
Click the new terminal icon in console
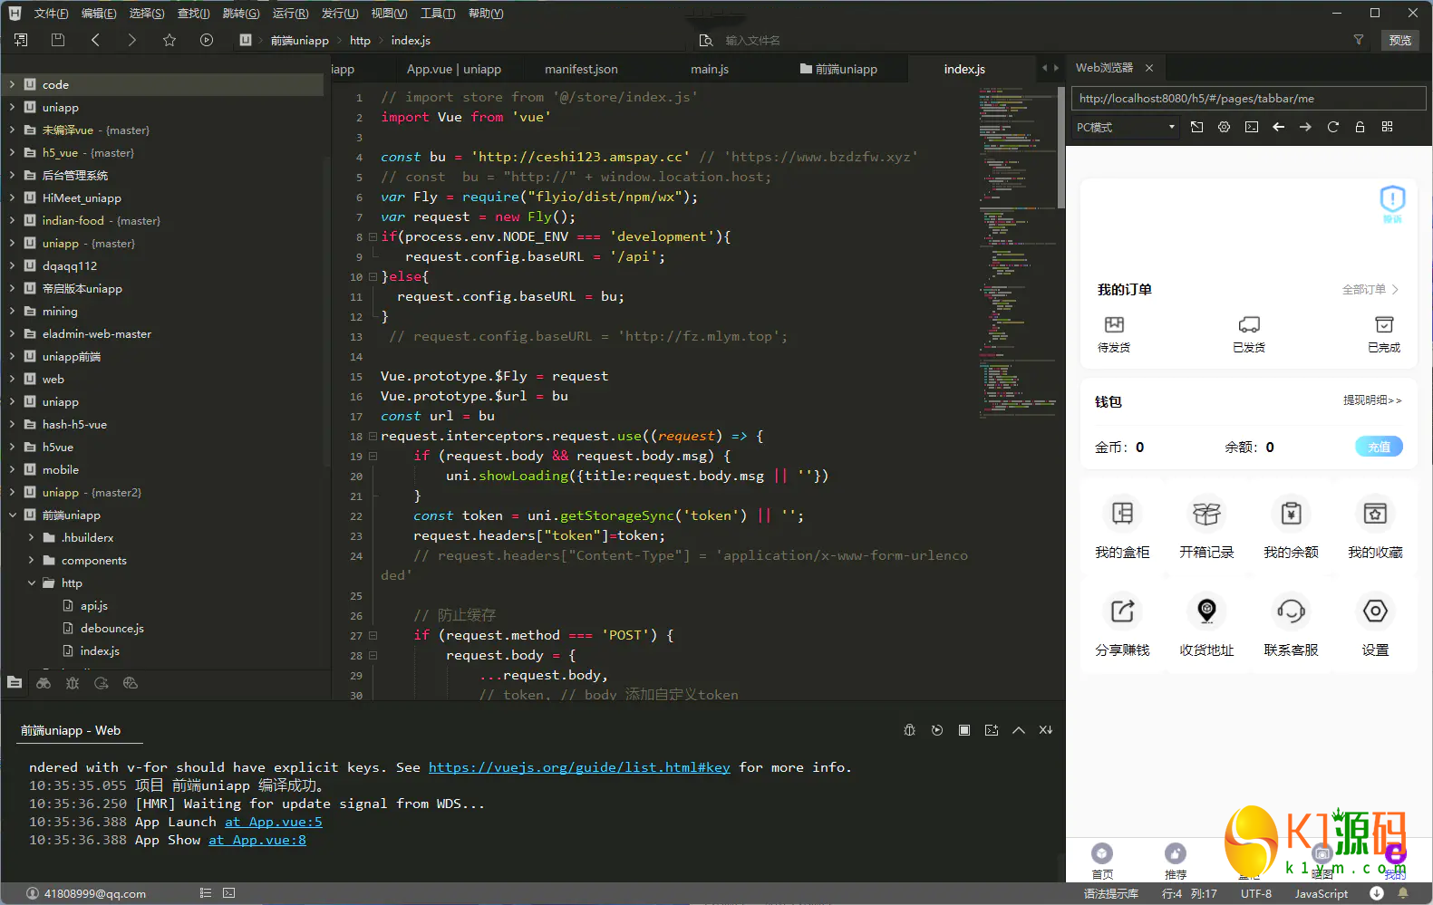992,730
